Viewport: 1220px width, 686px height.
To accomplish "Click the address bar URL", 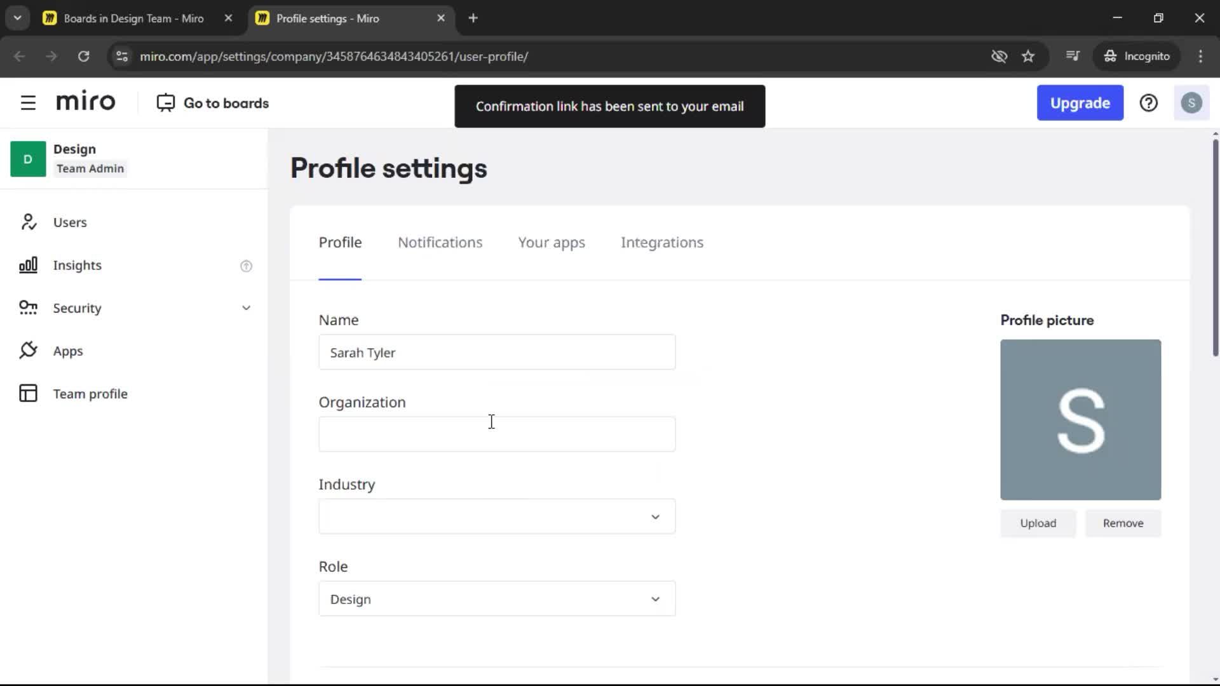I will [334, 56].
